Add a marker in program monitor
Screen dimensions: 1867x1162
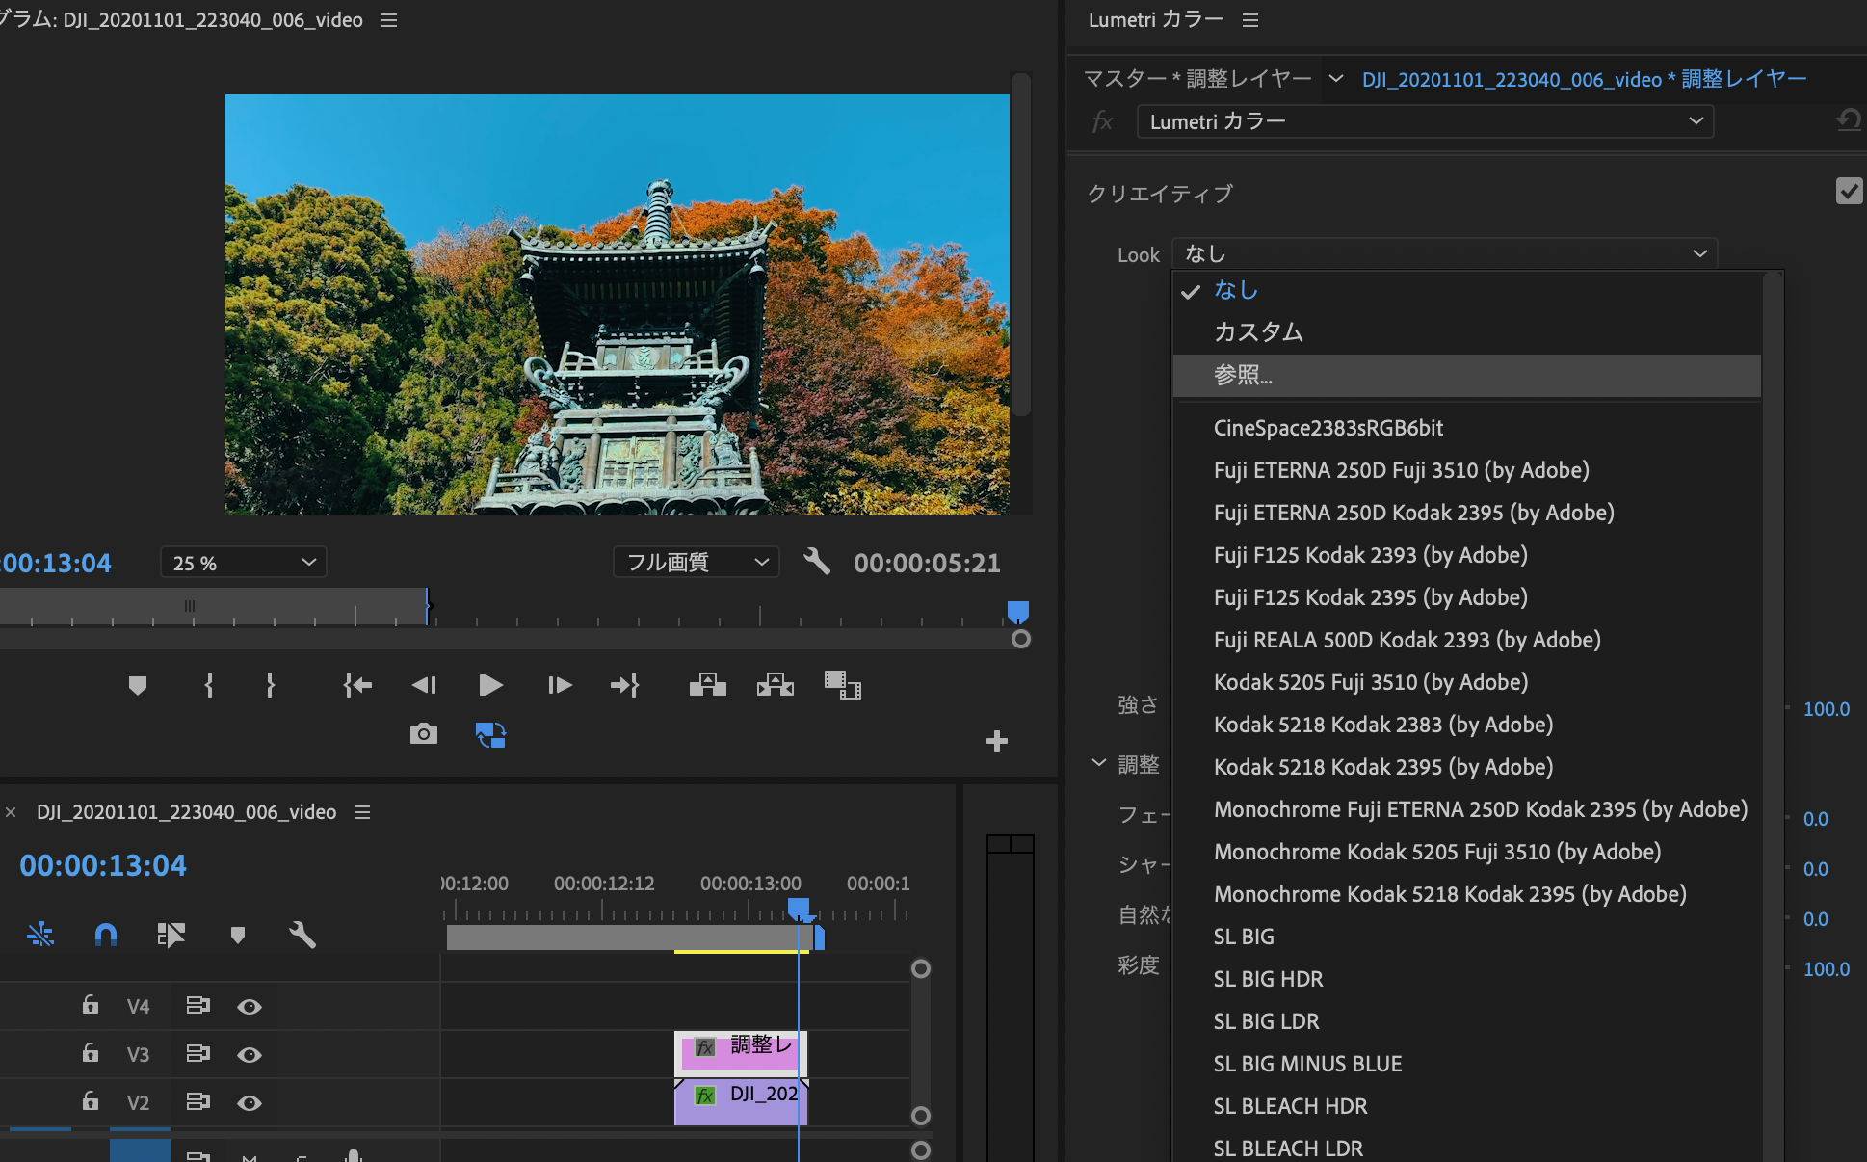click(x=138, y=685)
